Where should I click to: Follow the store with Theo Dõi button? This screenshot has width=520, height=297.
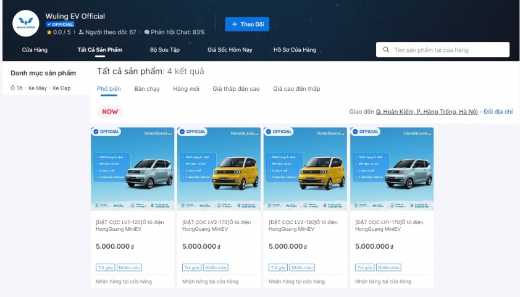click(247, 24)
